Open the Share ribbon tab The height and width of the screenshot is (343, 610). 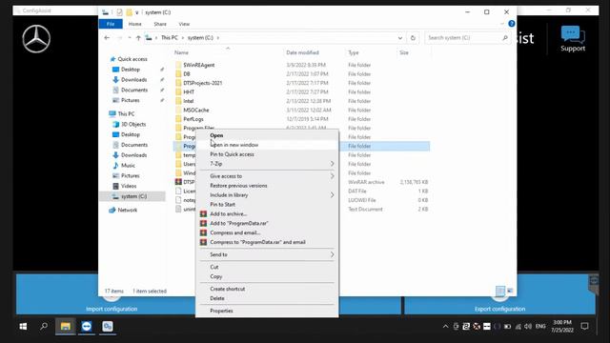(x=160, y=24)
